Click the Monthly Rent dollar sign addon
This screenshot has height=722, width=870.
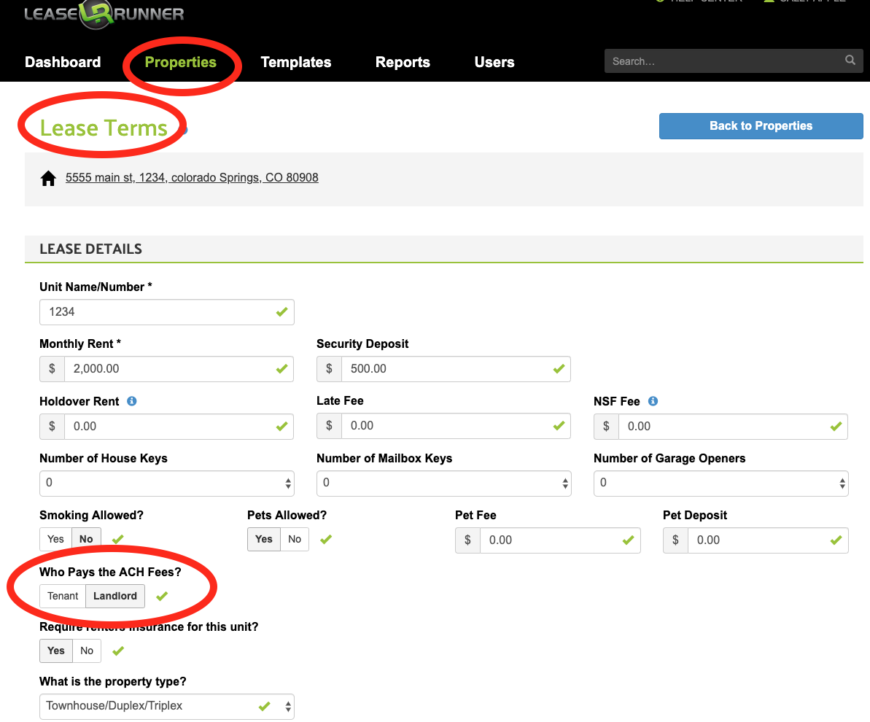(52, 369)
